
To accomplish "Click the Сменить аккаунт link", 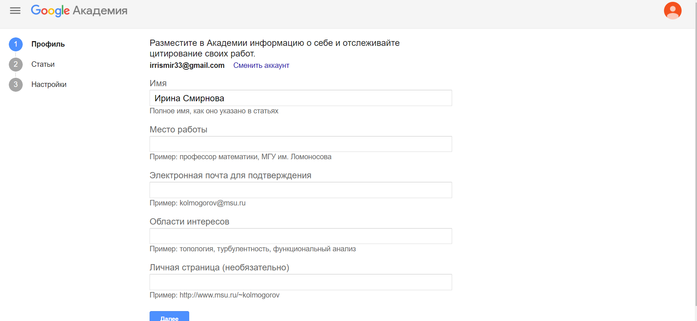I will point(261,65).
